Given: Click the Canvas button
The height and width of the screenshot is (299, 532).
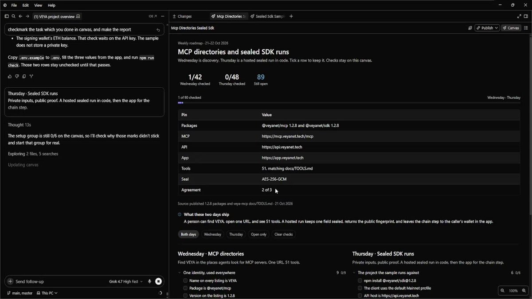Looking at the screenshot, I should tap(511, 28).
